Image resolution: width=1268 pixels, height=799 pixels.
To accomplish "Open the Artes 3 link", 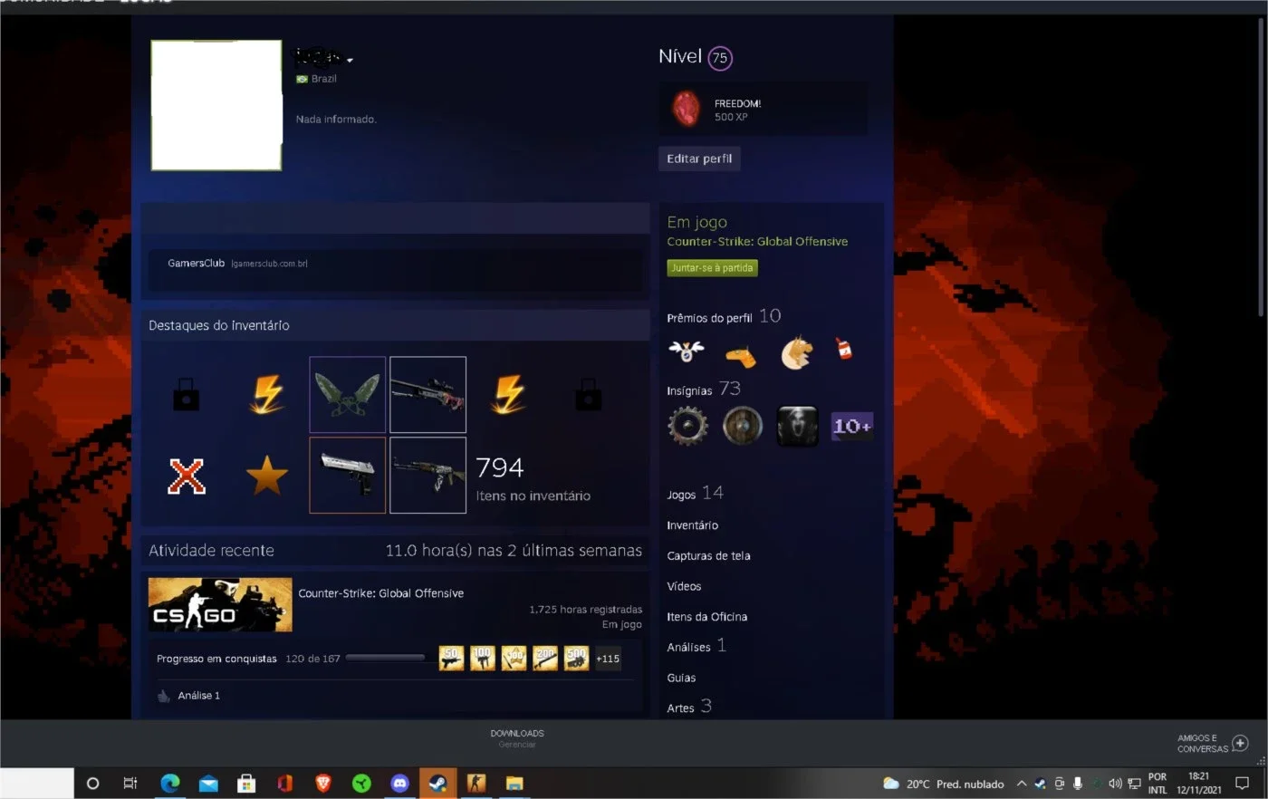I will pyautogui.click(x=689, y=707).
